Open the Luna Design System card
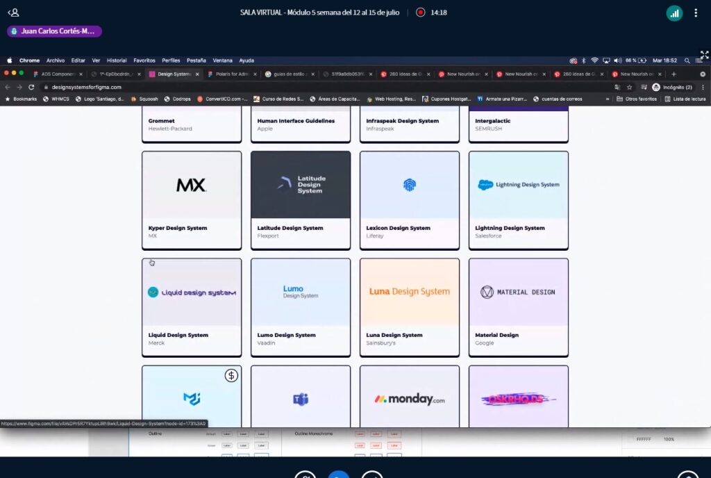This screenshot has height=478, width=711. pyautogui.click(x=410, y=307)
